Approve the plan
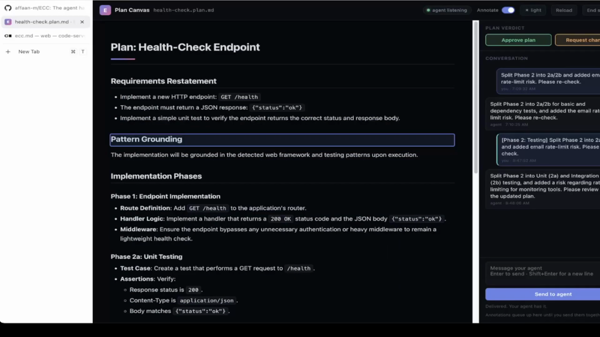600x337 pixels. coord(518,40)
